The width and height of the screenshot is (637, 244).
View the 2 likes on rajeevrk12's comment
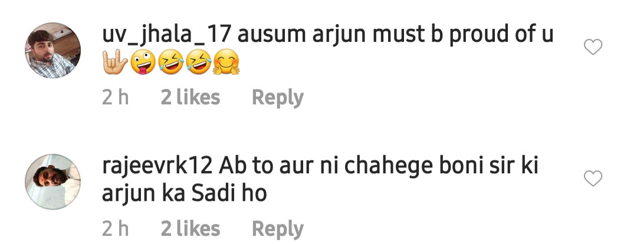coord(190,229)
